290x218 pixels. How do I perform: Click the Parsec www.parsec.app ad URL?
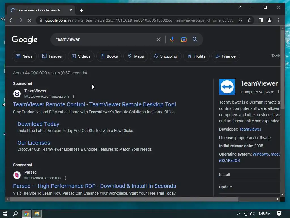coord(42,178)
